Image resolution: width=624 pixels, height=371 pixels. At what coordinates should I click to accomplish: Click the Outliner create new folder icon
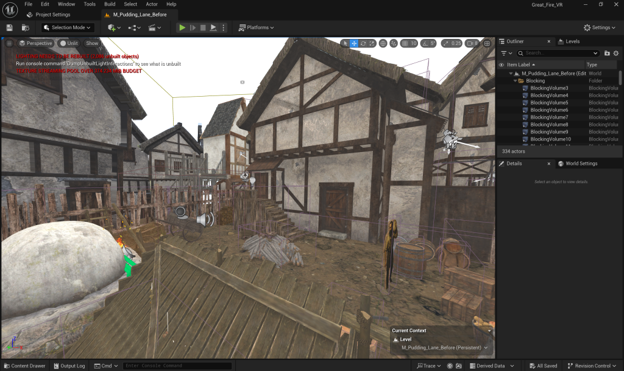(x=607, y=54)
